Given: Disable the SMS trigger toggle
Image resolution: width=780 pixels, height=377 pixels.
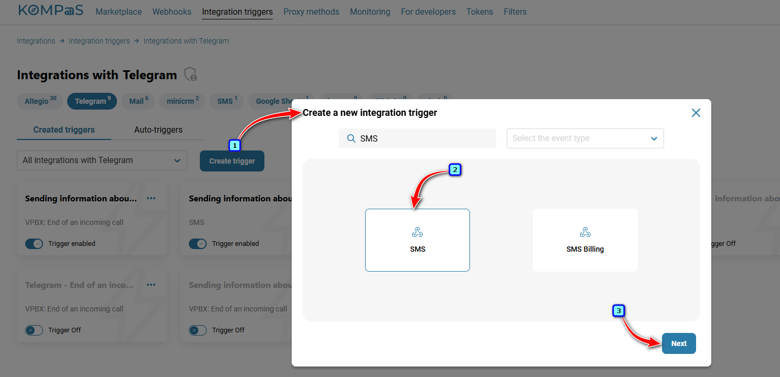Looking at the screenshot, I should click(198, 243).
